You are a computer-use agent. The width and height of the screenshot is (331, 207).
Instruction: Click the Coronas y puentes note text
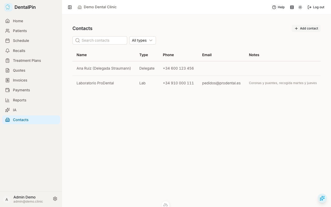[283, 83]
